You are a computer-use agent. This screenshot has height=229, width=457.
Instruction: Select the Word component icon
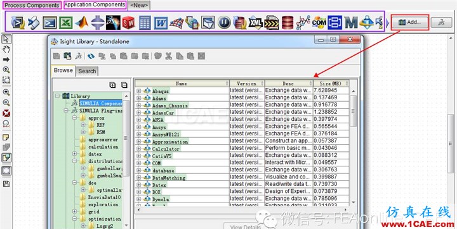(x=161, y=22)
